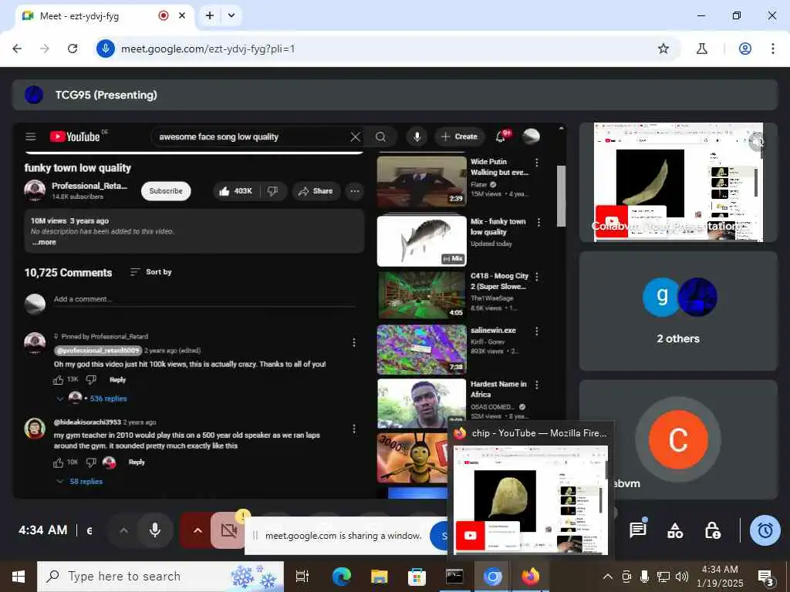Open the Meet chat panel
The height and width of the screenshot is (592, 790).
(x=638, y=530)
